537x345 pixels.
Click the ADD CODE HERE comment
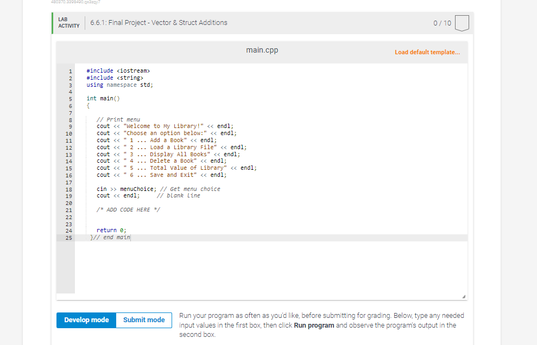tap(128, 210)
